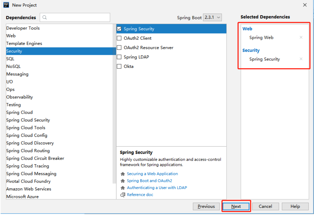Open Spring Cloud Security category

click(59, 120)
